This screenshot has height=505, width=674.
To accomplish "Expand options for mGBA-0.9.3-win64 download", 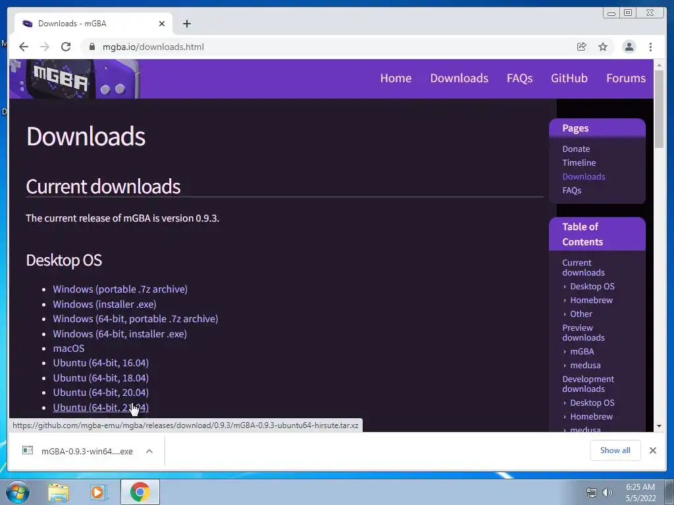I will [x=149, y=451].
